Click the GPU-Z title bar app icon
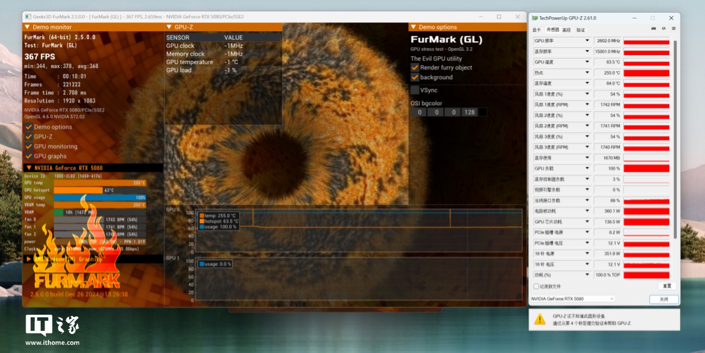Screen dimensions: 705x353 pyautogui.click(x=534, y=18)
